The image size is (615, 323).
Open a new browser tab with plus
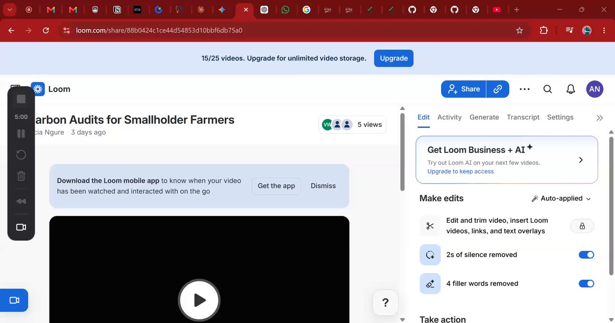pyautogui.click(x=517, y=10)
